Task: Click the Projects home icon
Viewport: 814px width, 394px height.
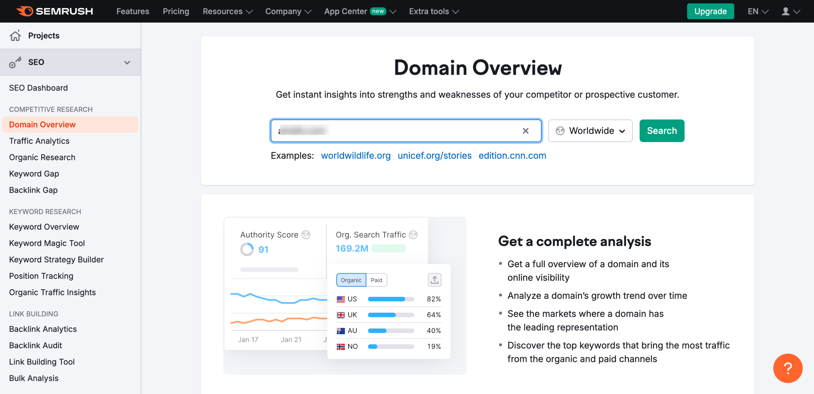Action: click(x=15, y=36)
